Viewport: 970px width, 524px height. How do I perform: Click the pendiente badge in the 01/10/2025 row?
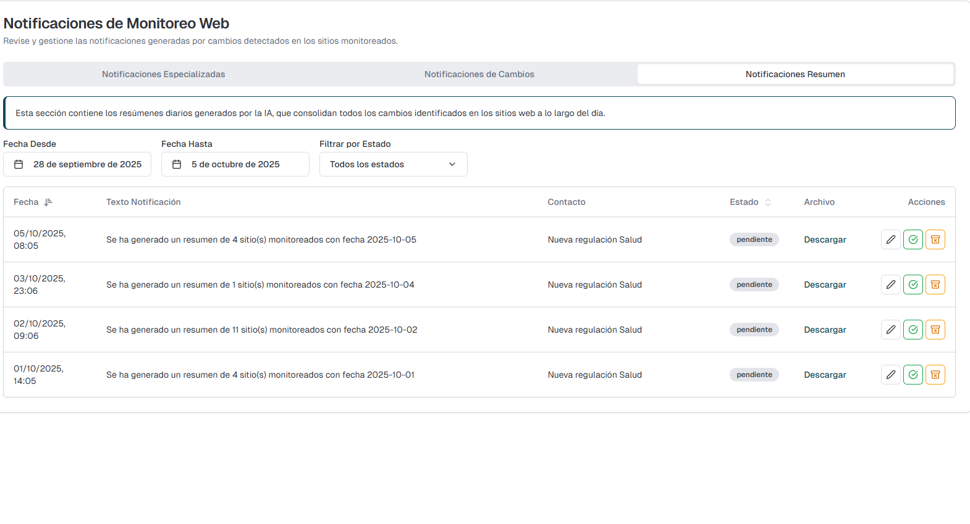[x=754, y=375]
